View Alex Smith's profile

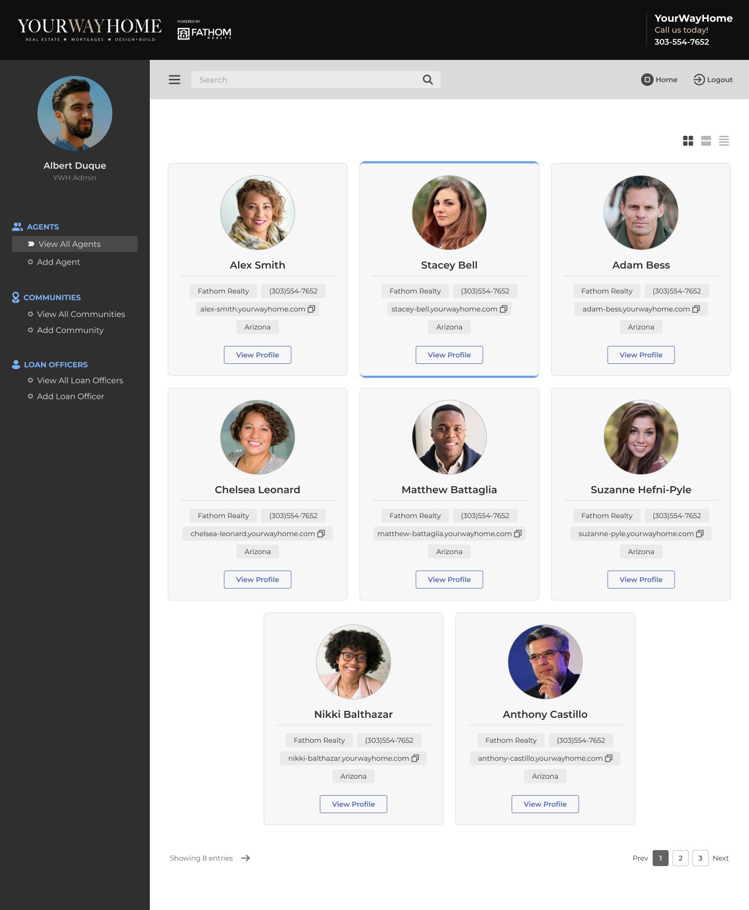tap(258, 355)
